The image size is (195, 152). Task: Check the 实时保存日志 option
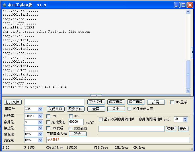pos(130,108)
